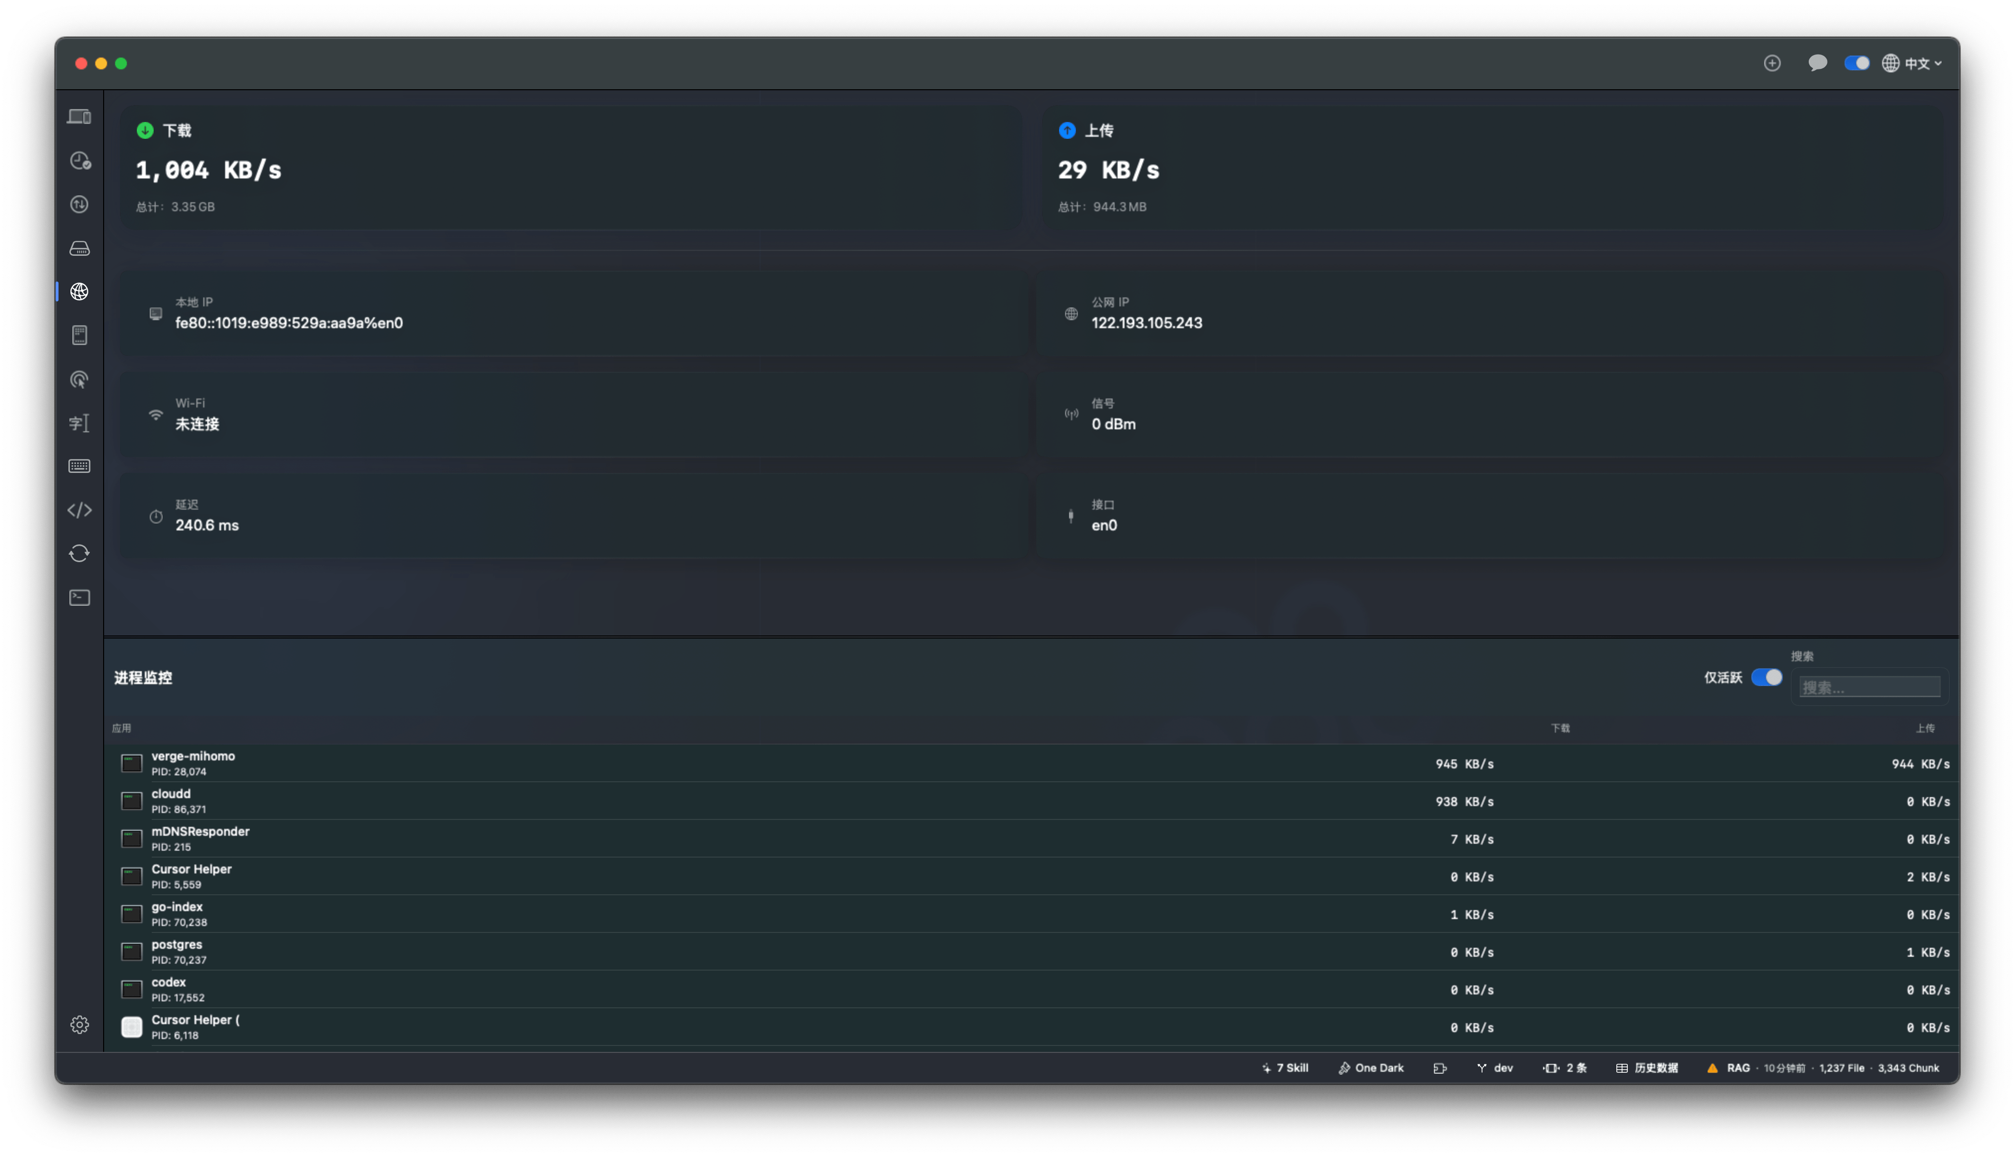This screenshot has height=1157, width=2015.
Task: Click the 1,004 KB/s download speed
Action: tap(208, 170)
